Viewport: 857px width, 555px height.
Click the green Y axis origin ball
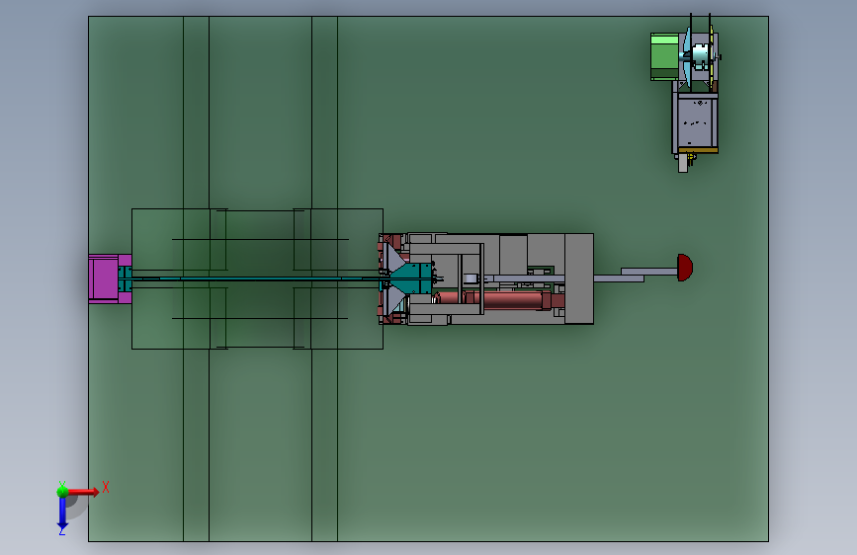click(x=62, y=491)
